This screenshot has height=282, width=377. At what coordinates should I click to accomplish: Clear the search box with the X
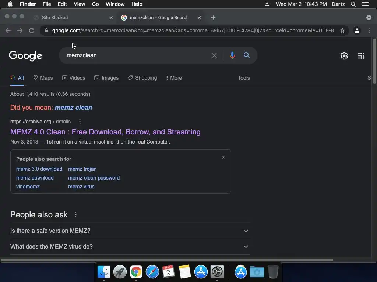(x=214, y=56)
